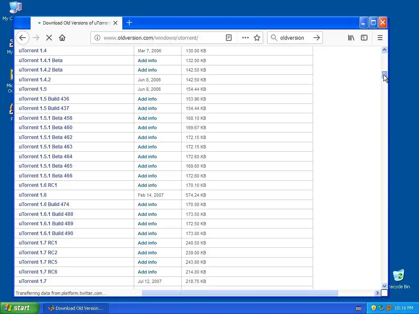419x314 pixels.
Task: Open uTorrent 1.6.1 Build 490 link
Action: pos(46,233)
